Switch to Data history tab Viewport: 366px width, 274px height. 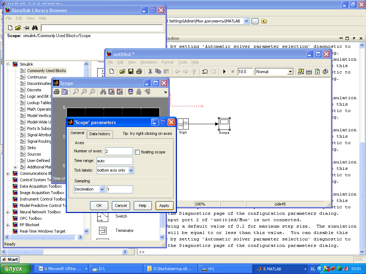pyautogui.click(x=100, y=134)
